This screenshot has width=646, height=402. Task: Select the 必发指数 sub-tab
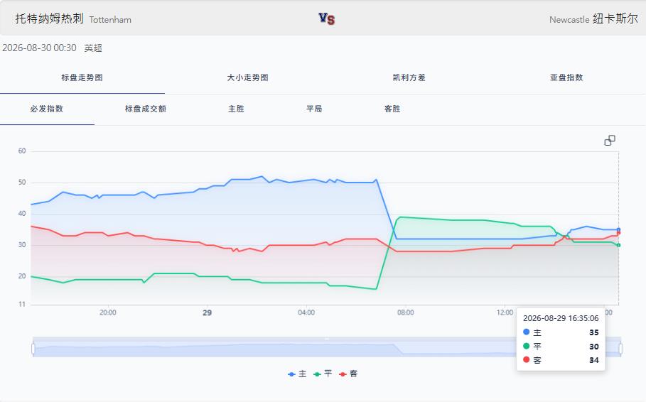[47, 109]
